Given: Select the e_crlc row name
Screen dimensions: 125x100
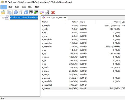Looking at the screenshot, I should point(45,36).
